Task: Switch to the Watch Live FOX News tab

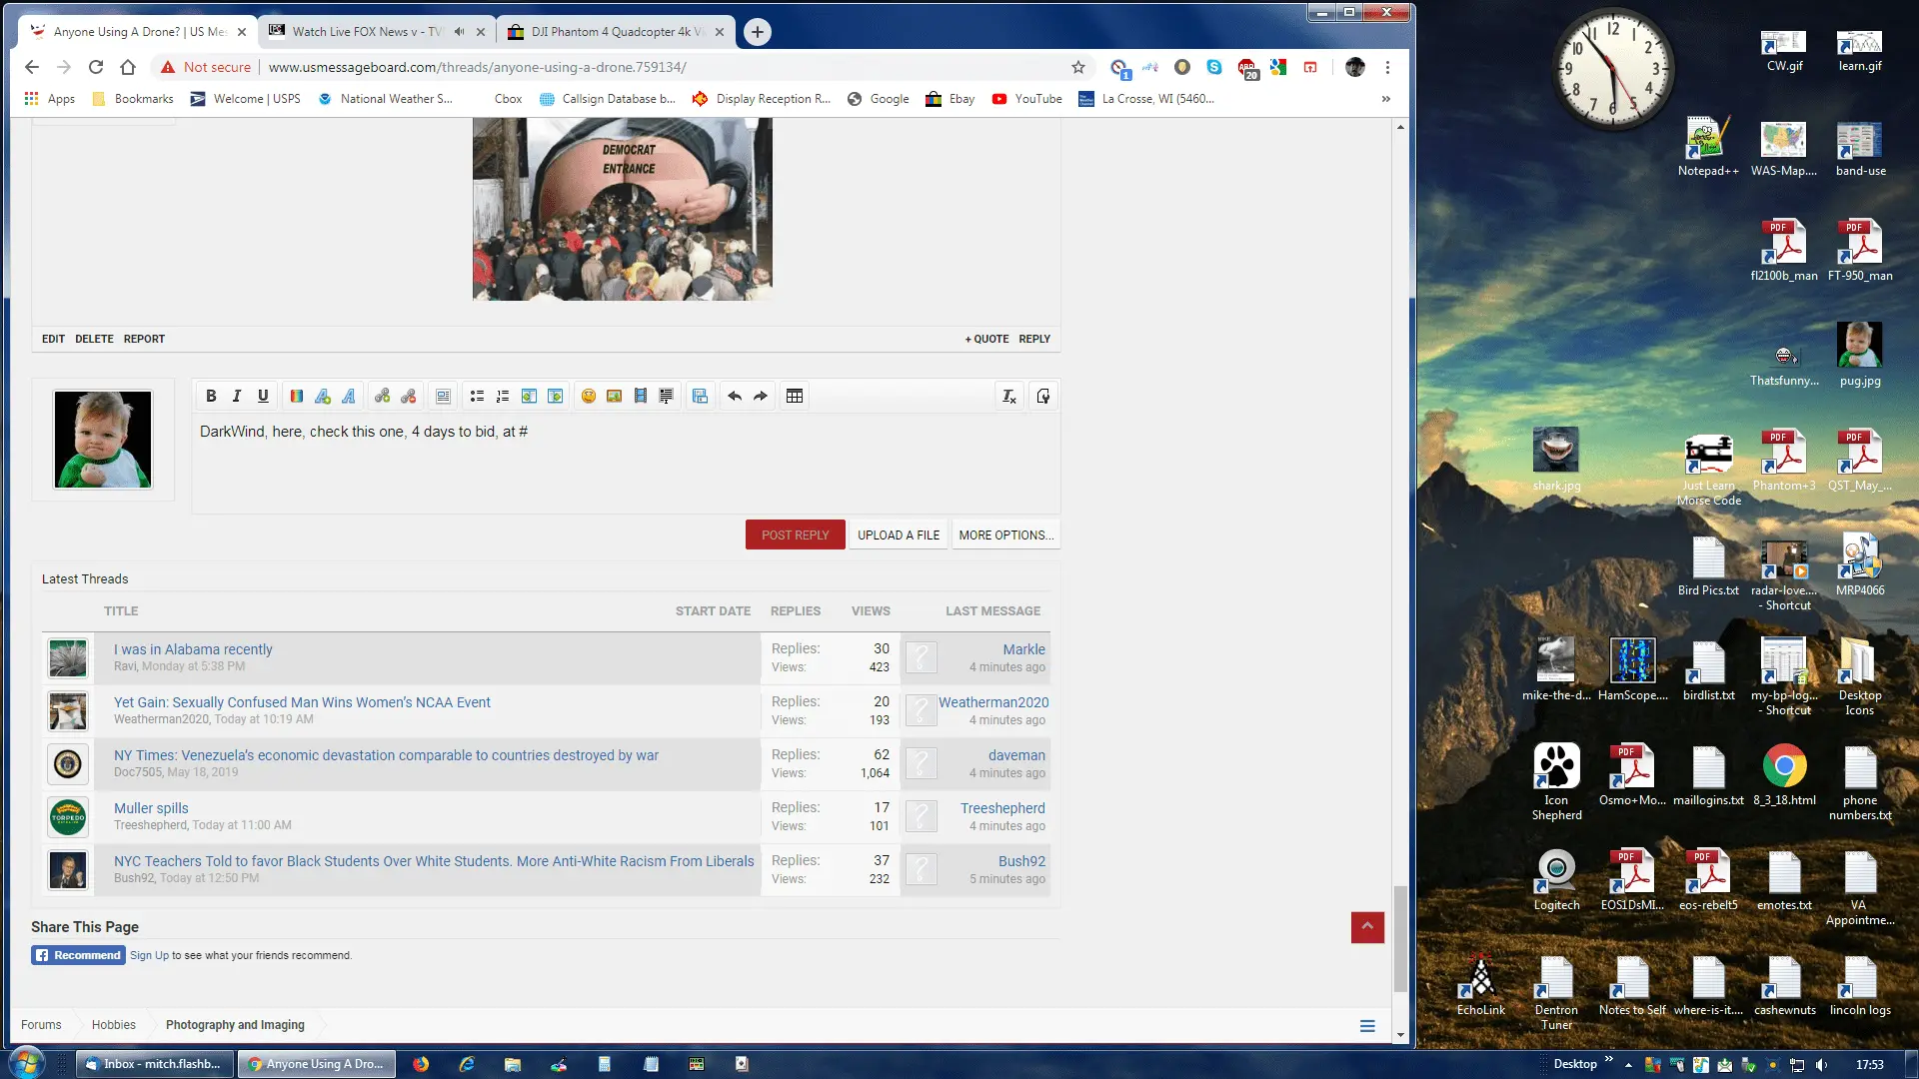Action: (366, 32)
